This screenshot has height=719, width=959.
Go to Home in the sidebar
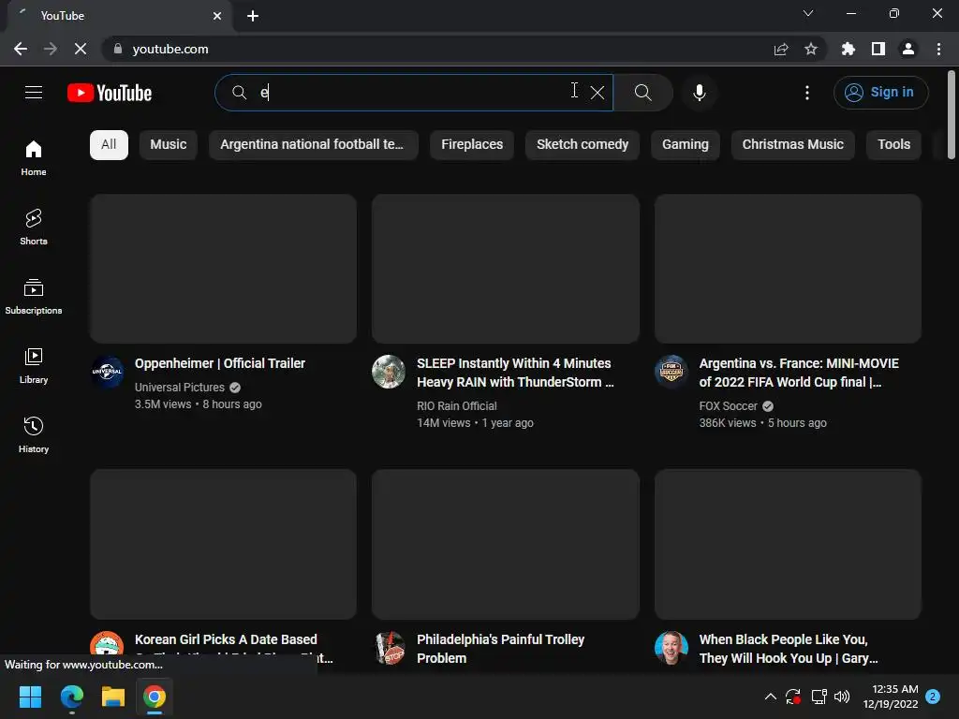pyautogui.click(x=34, y=157)
